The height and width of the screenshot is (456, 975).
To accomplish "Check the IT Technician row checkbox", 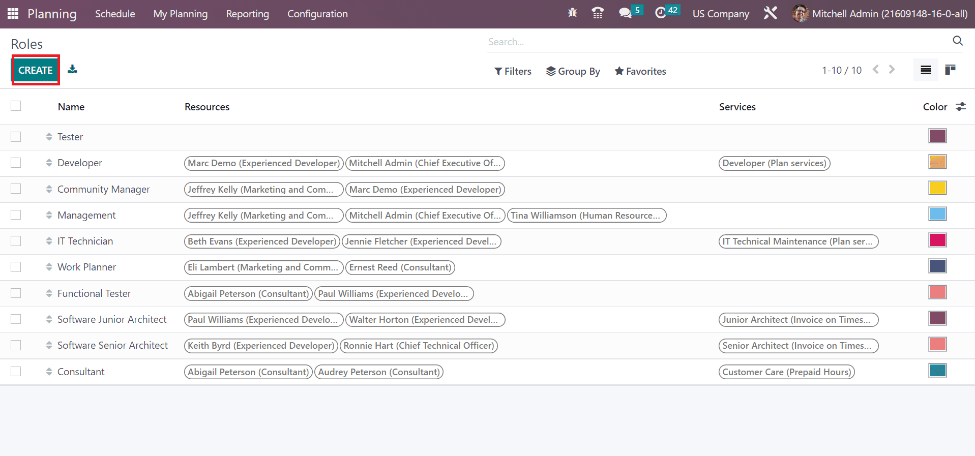I will [x=16, y=241].
